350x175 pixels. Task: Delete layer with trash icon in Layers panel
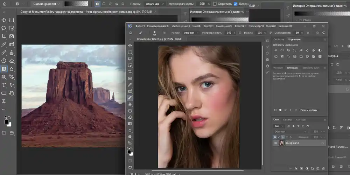323,169
